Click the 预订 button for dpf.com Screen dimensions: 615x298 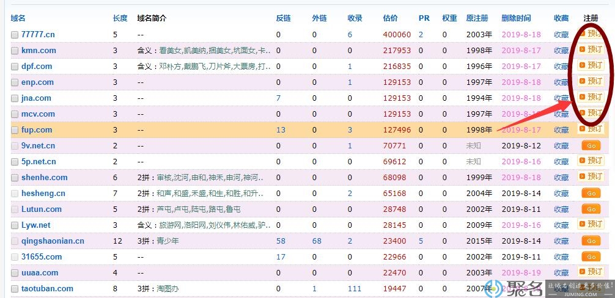click(591, 65)
